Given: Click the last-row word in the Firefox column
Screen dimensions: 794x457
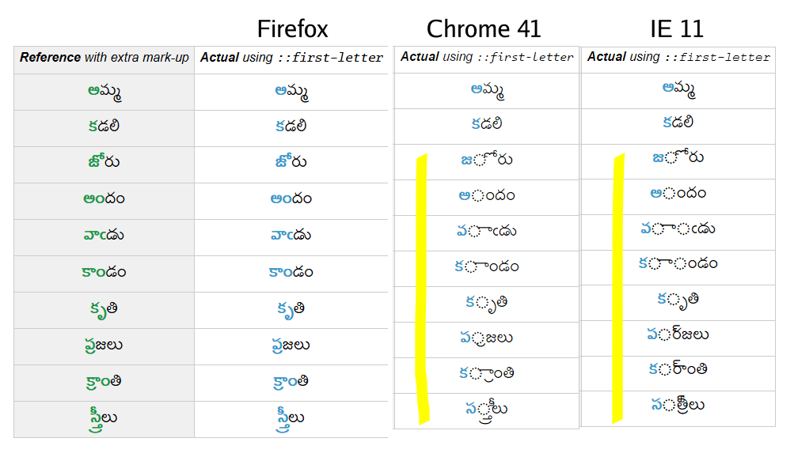Looking at the screenshot, I should (x=291, y=420).
